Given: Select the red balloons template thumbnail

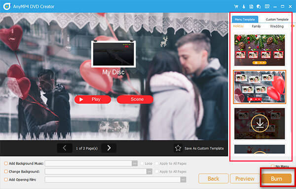Looking at the screenshot, I should click(x=259, y=87).
